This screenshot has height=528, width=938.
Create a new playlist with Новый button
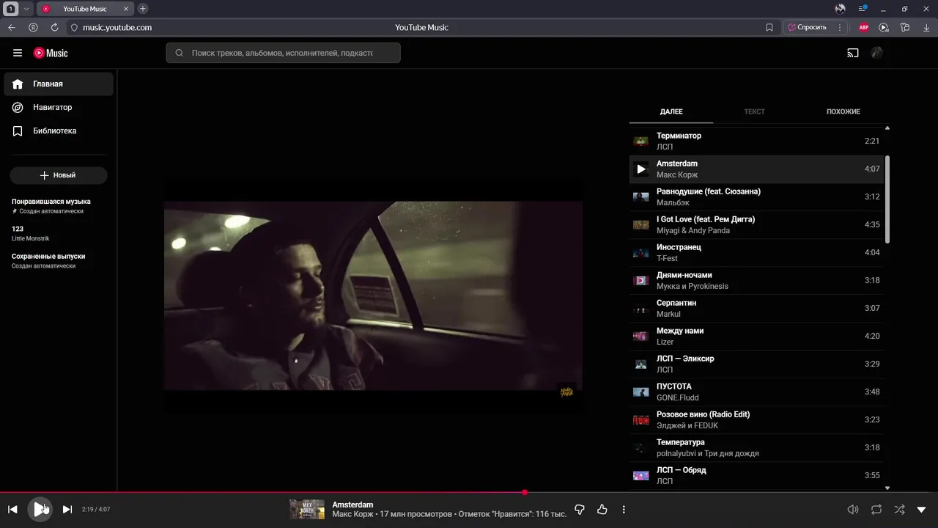(59, 175)
